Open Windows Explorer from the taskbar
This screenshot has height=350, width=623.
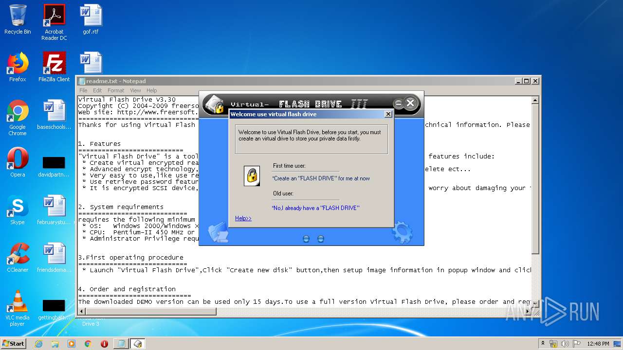click(x=55, y=344)
